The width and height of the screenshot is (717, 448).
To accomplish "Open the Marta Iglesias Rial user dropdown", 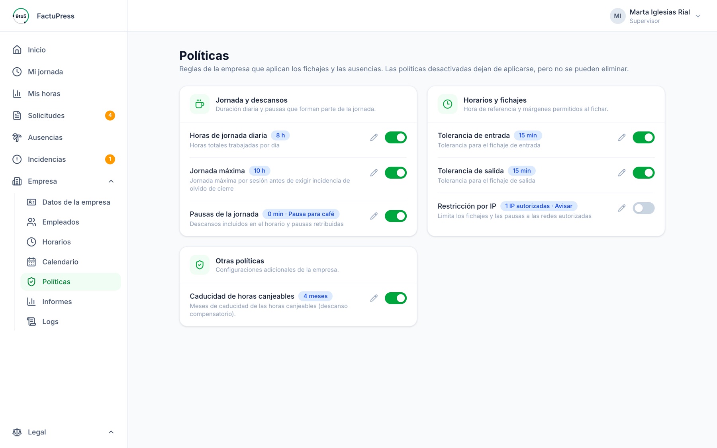I will pyautogui.click(x=655, y=16).
